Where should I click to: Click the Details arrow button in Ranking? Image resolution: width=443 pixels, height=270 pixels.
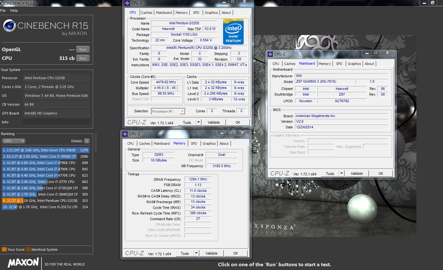point(87,141)
